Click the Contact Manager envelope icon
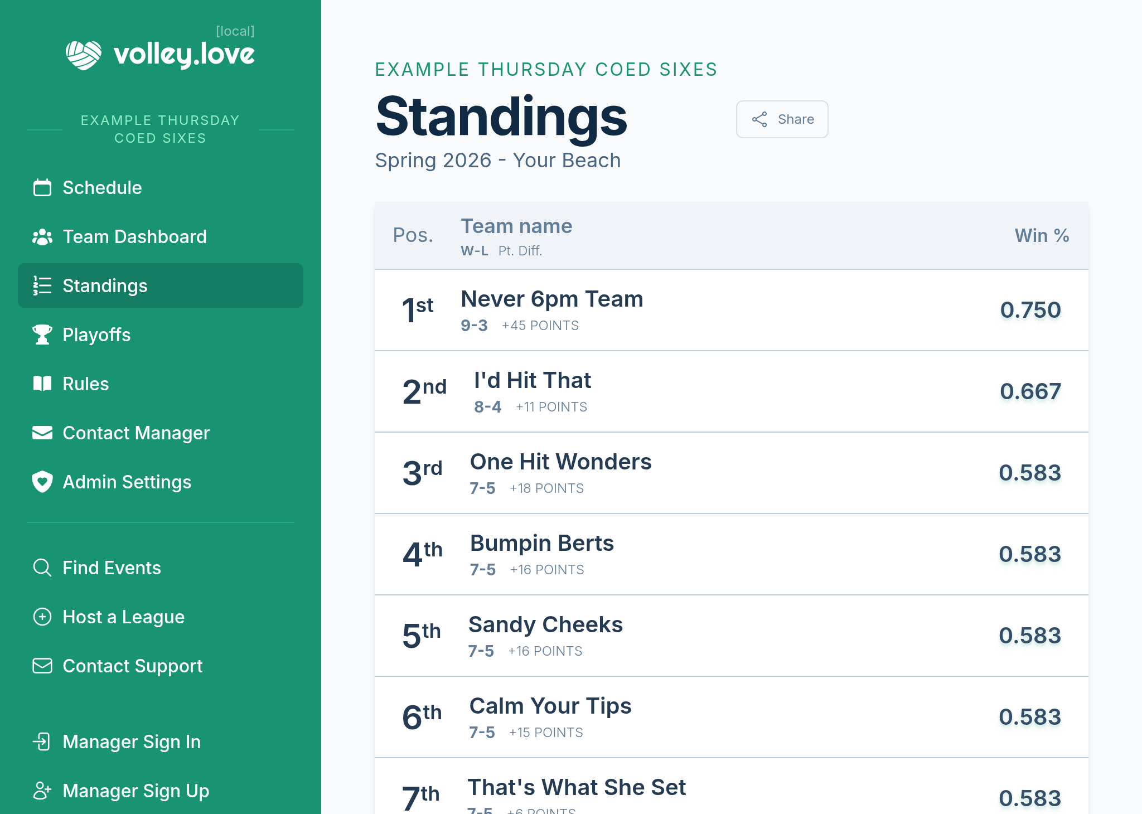The width and height of the screenshot is (1142, 814). pyautogui.click(x=42, y=433)
